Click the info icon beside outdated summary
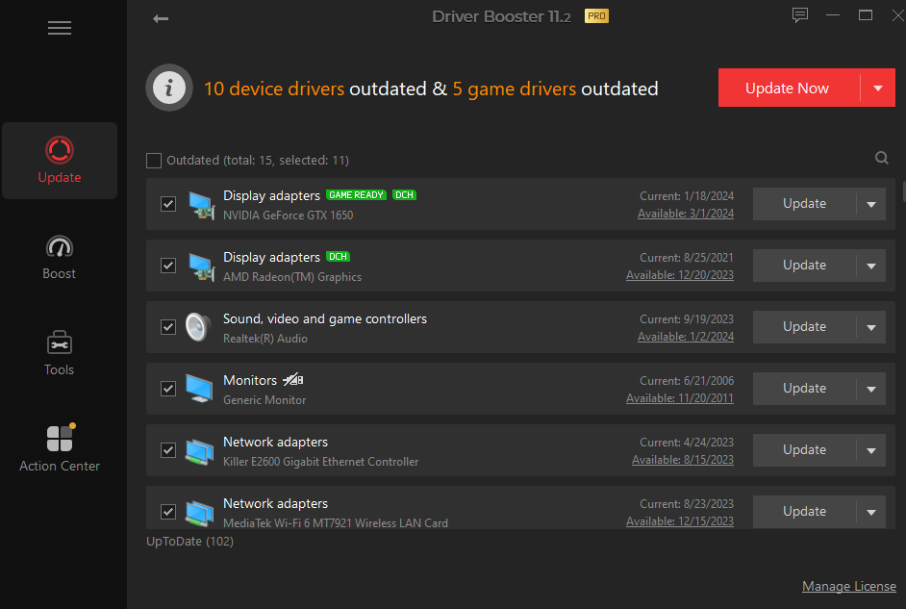Image resolution: width=906 pixels, height=609 pixels. [x=168, y=89]
